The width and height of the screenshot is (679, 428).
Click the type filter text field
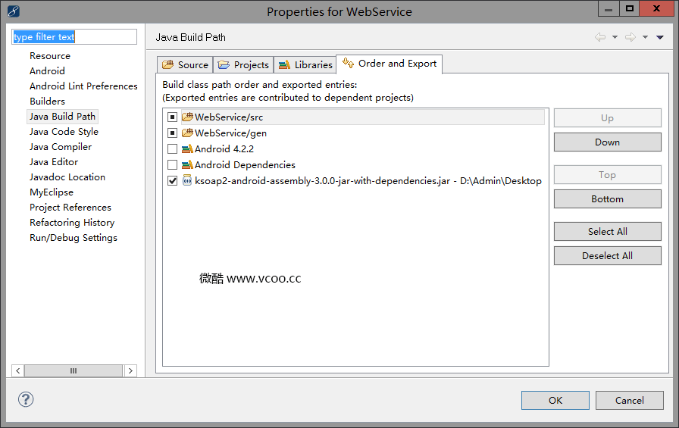(74, 37)
